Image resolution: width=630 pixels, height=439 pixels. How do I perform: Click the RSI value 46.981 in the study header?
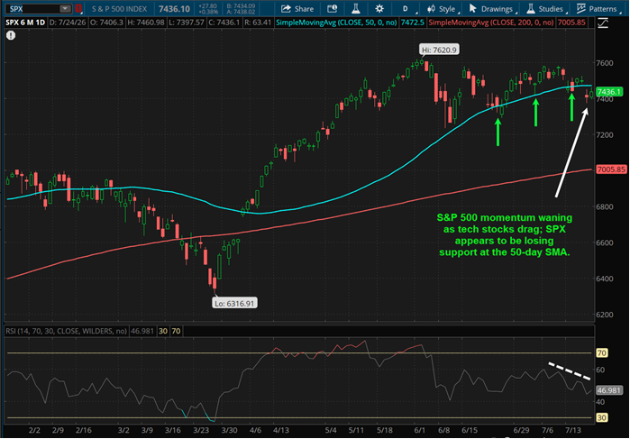pos(142,331)
